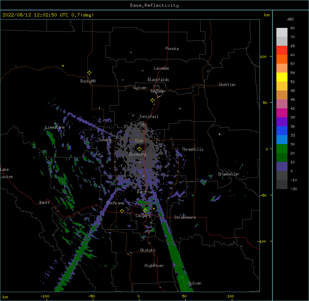
Task: Click the km unit label at bottom left
Action: tap(5, 297)
